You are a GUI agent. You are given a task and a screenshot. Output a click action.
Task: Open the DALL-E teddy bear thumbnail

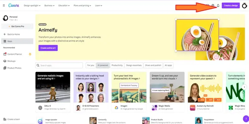tap(53, 87)
